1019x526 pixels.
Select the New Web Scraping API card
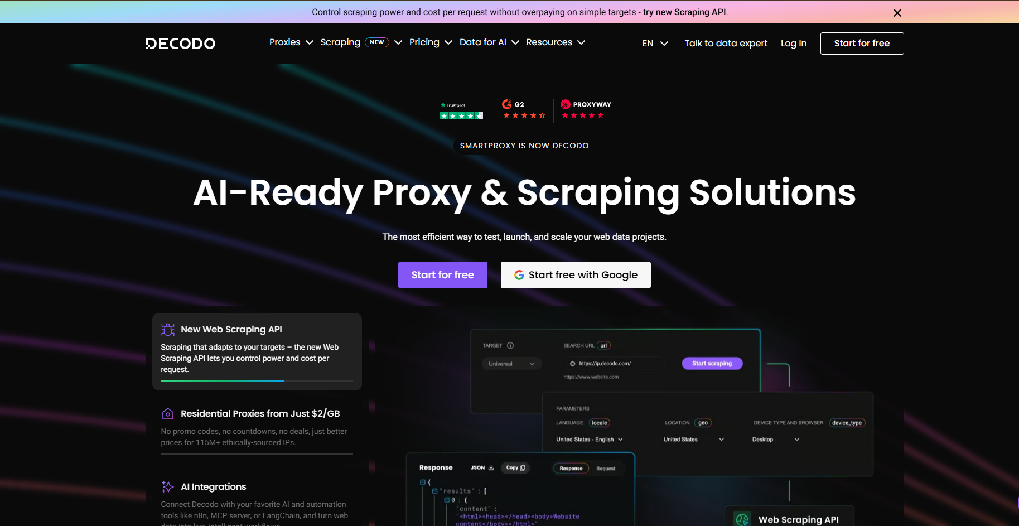pos(257,351)
